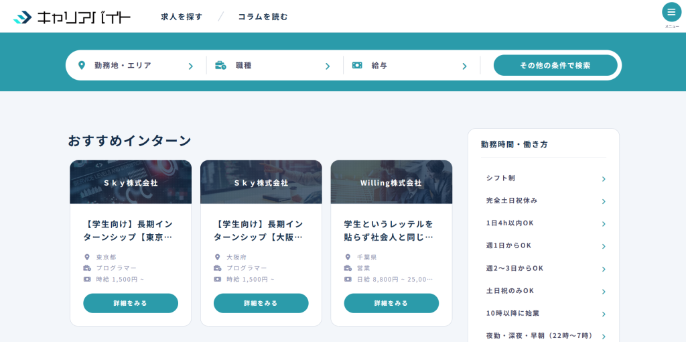The height and width of the screenshot is (342, 686).
Task: Click wage icon in the 大阪 internship card
Action: (x=218, y=279)
